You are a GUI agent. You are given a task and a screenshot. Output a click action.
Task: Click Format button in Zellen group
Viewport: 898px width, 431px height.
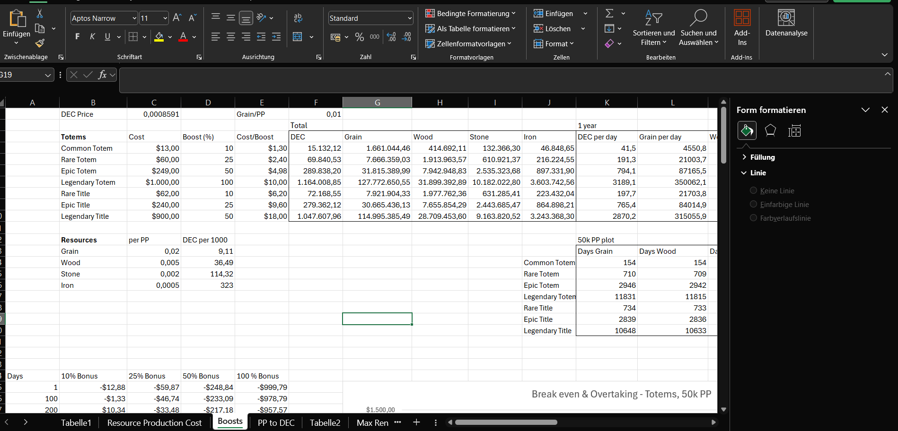click(554, 43)
